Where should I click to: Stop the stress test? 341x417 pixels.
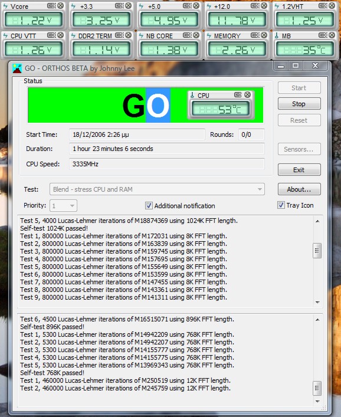pos(299,104)
